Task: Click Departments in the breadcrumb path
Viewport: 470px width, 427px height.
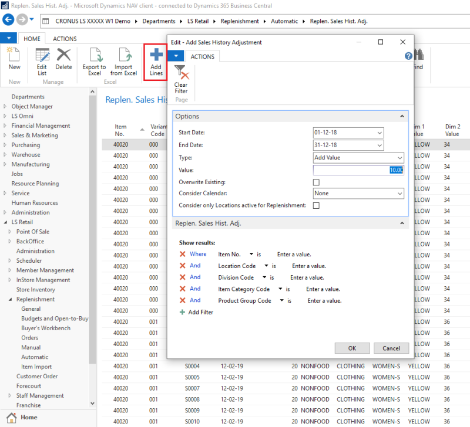Action: tap(159, 21)
